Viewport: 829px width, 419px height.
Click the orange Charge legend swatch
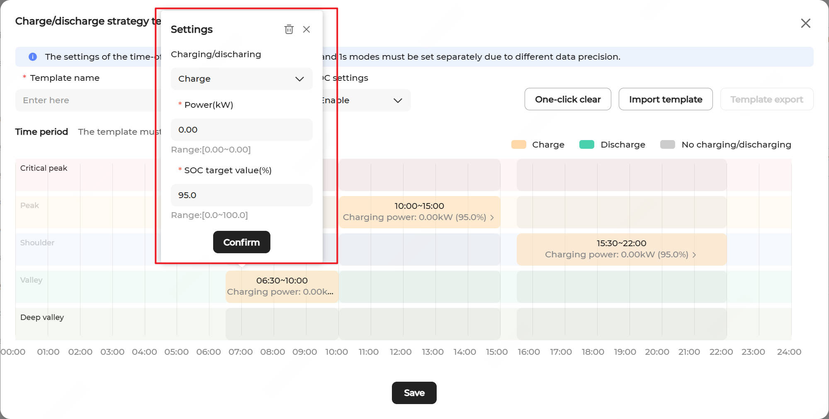[518, 145]
